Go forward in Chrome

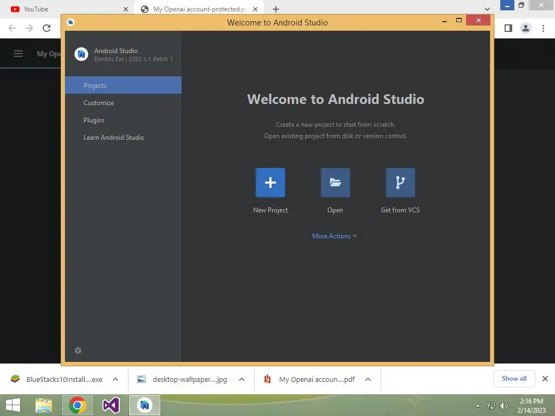click(x=29, y=28)
